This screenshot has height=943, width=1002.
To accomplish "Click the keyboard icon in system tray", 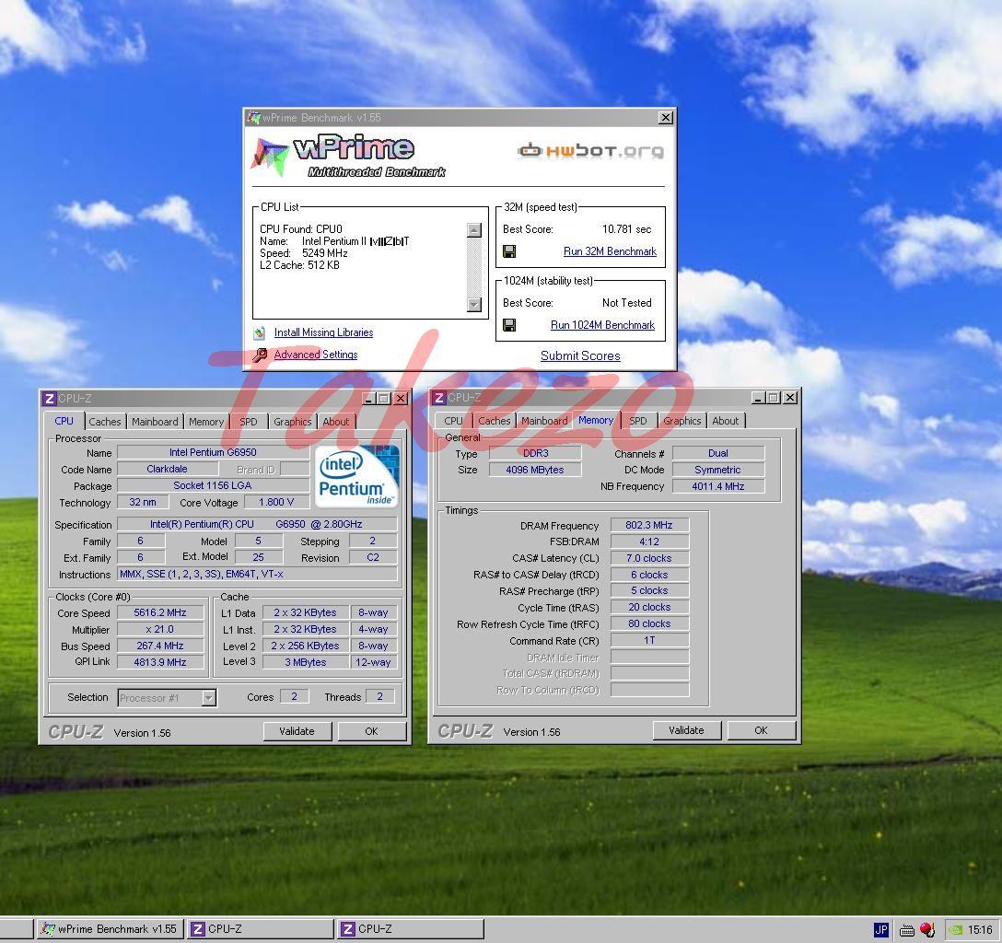I will (x=907, y=930).
